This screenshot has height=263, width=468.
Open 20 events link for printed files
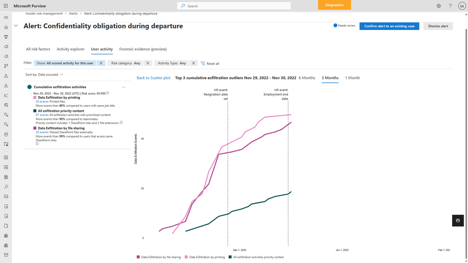pos(42,102)
